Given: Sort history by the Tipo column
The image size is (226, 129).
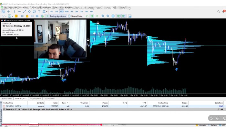Looking at the screenshot, I should [x=64, y=103].
